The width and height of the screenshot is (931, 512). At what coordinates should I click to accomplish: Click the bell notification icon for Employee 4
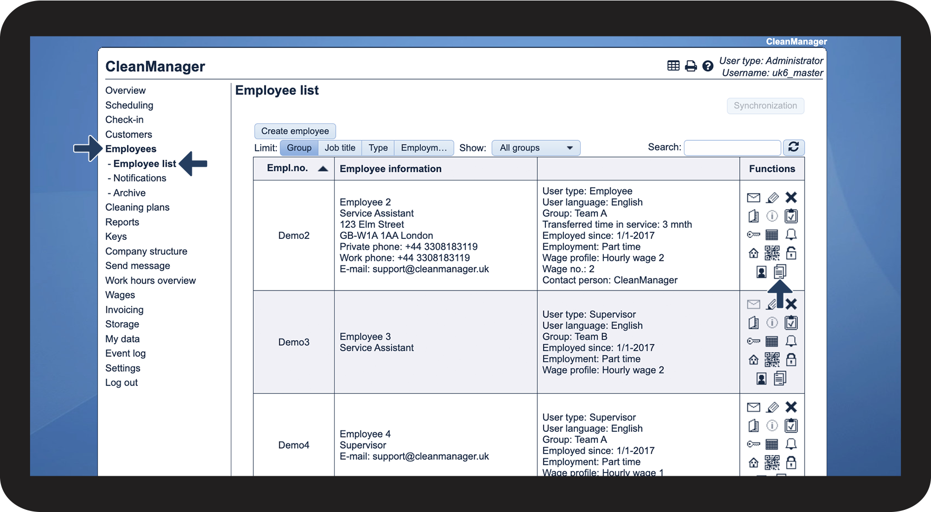(x=791, y=444)
